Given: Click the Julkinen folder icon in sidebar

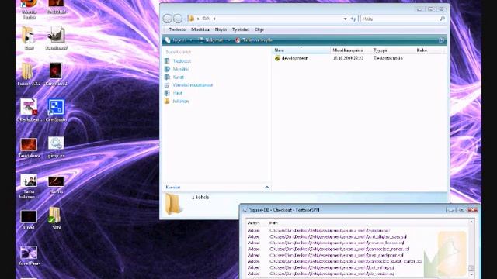Looking at the screenshot, I should [167, 102].
